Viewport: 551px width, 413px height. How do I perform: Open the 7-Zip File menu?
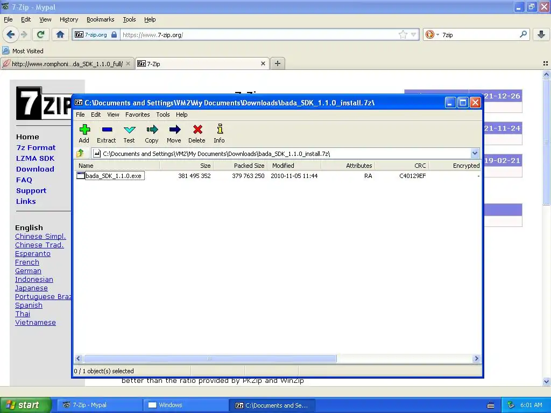(x=80, y=115)
